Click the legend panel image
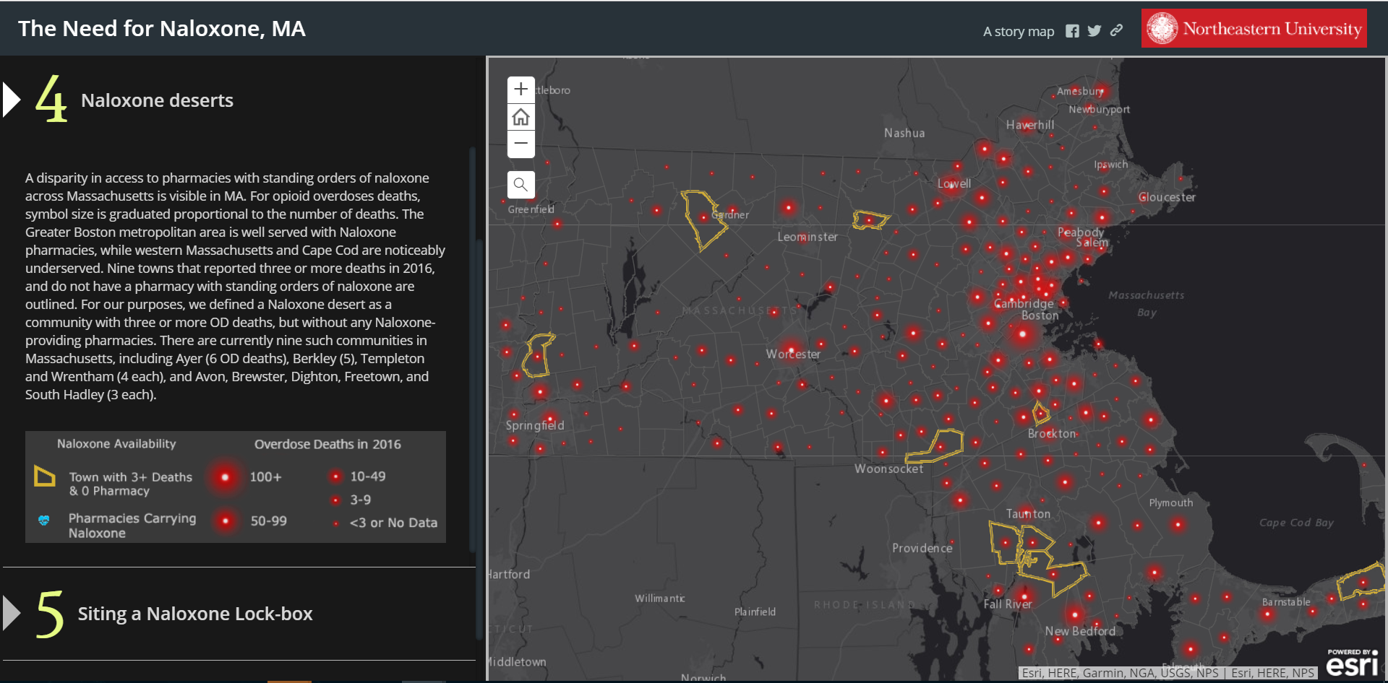1388x683 pixels. [x=236, y=487]
